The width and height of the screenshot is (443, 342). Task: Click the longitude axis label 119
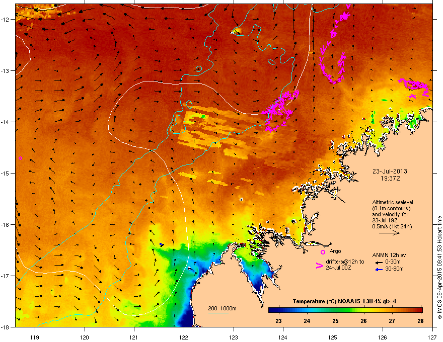[x=35, y=337]
